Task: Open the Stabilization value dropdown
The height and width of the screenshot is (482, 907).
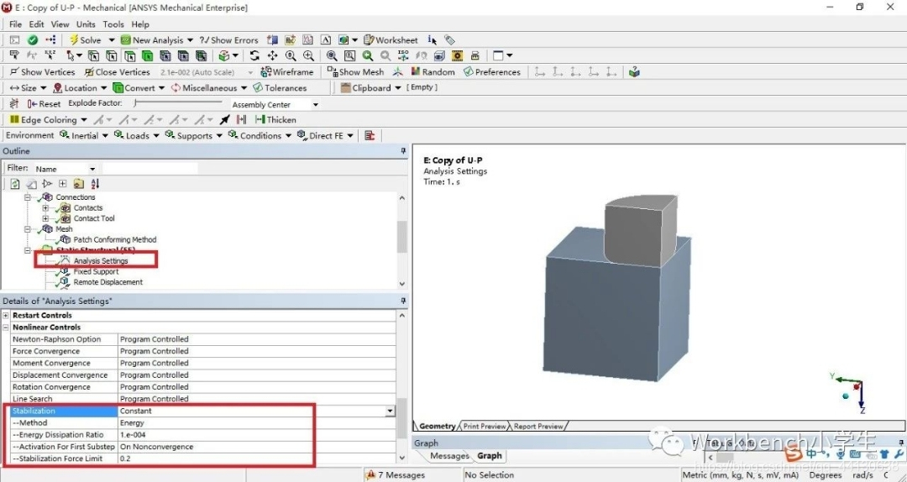Action: [x=390, y=411]
